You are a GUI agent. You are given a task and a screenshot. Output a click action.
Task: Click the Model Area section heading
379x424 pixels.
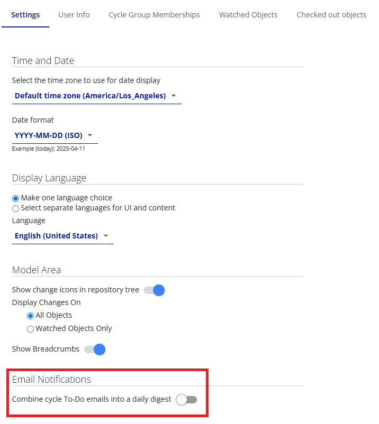coord(37,270)
